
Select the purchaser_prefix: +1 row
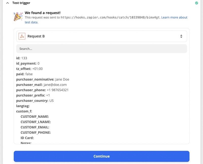coord(33,95)
